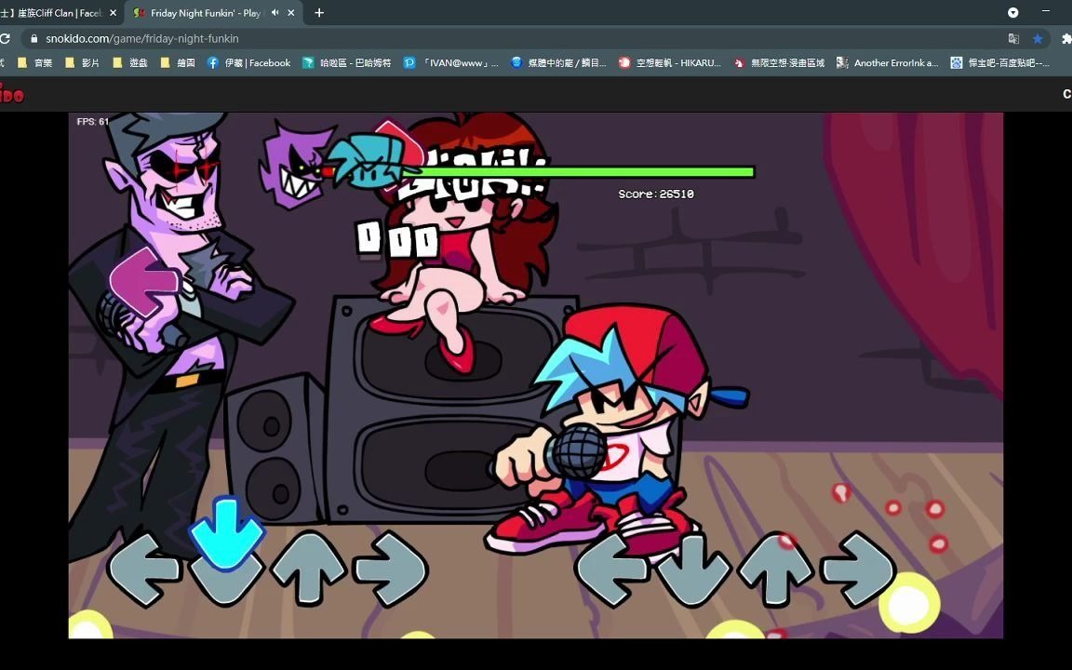Click the "Sick!!" rating popup
Viewport: 1072px width, 670px height.
pyautogui.click(x=472, y=174)
